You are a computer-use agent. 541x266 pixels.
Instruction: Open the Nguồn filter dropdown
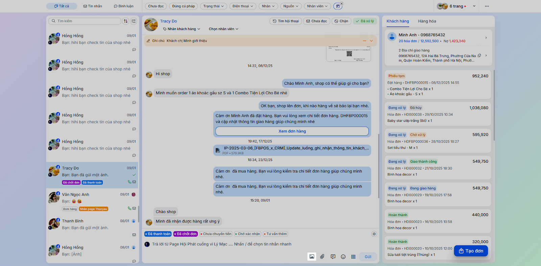pos(291,6)
